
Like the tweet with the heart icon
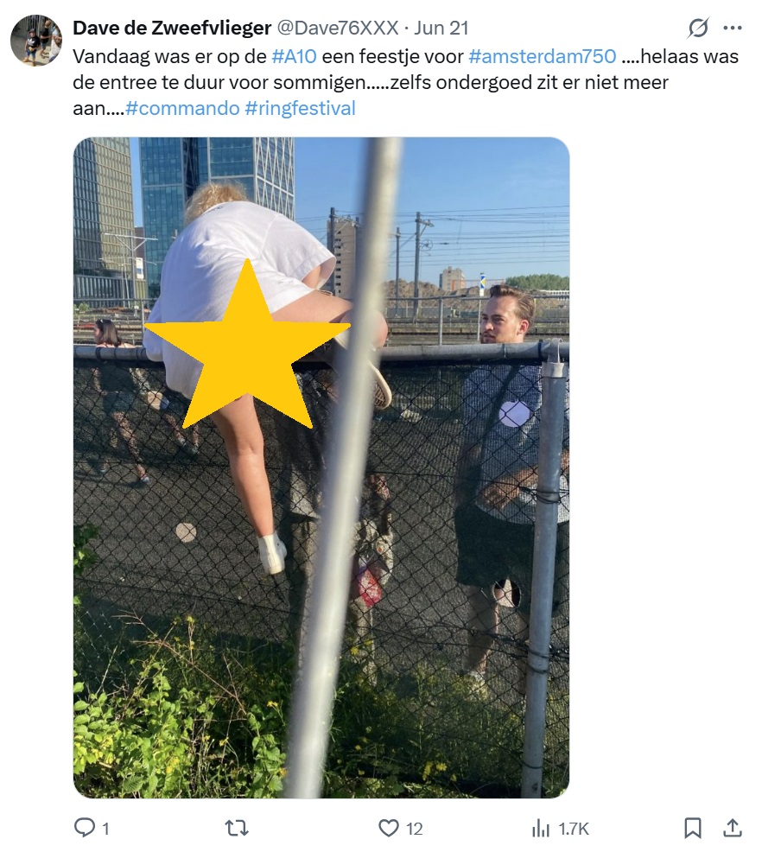coord(388,828)
